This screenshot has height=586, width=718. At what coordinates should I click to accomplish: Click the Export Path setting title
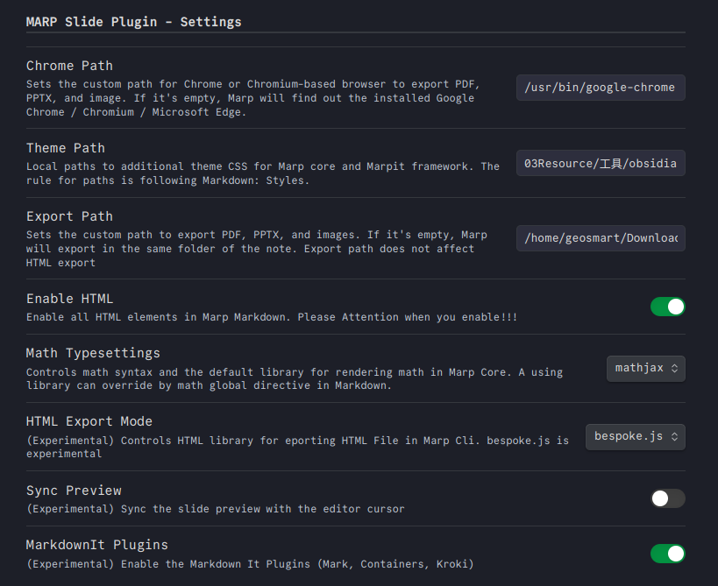tap(69, 216)
